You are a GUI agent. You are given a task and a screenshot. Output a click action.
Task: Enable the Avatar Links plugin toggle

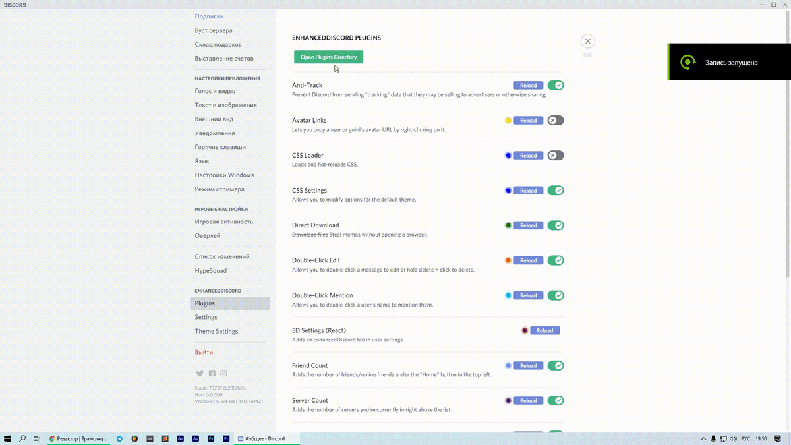(556, 121)
